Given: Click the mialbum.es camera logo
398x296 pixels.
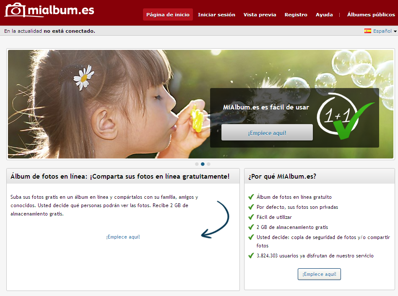Looking at the screenshot, I should point(49,10).
